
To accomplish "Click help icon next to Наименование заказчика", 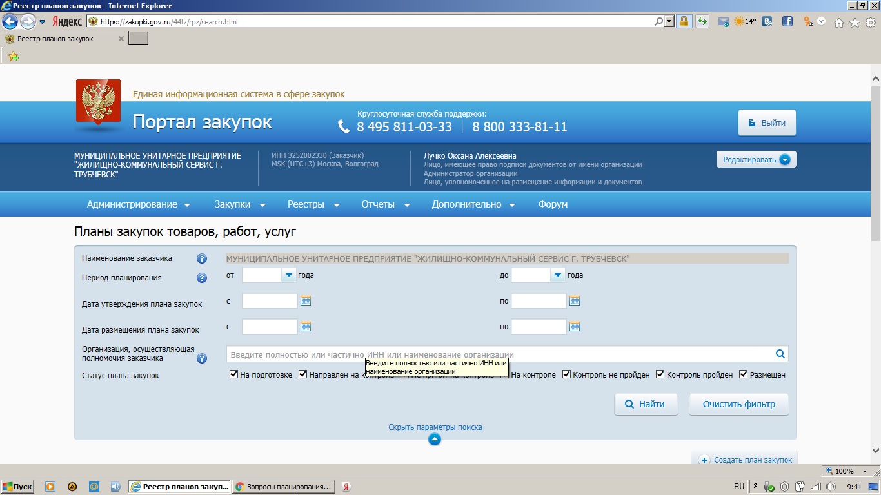I will click(x=202, y=259).
